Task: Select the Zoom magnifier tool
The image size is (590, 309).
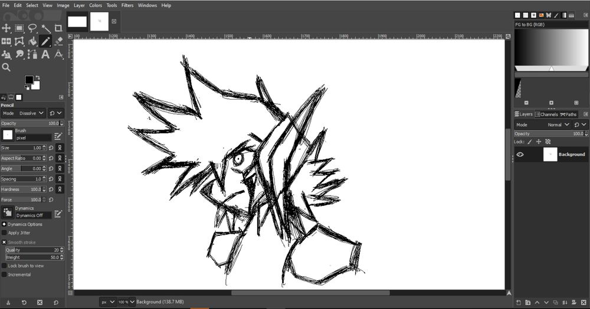Action: 6,67
